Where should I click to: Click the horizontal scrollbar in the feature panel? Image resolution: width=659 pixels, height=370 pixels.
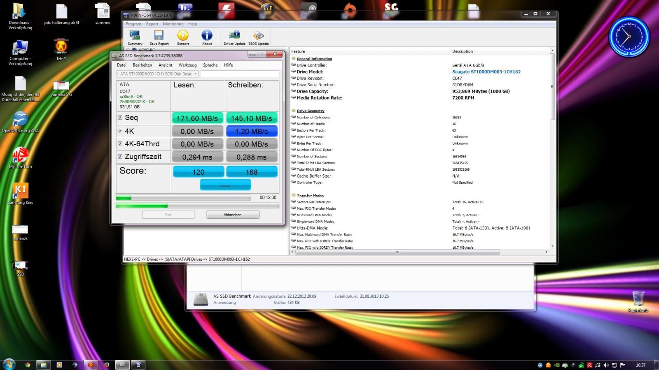click(x=397, y=252)
